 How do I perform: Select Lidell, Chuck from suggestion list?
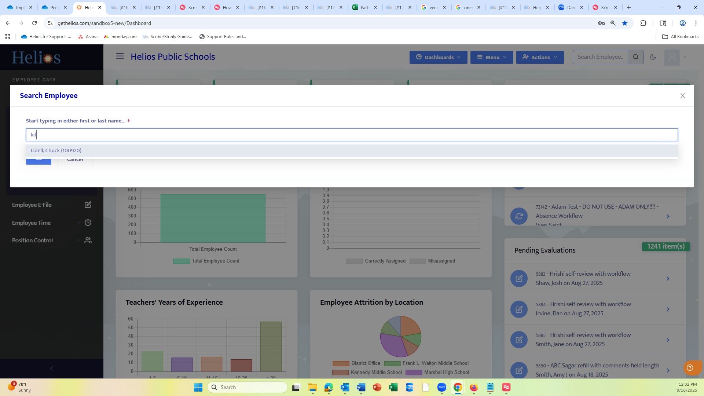(x=56, y=151)
